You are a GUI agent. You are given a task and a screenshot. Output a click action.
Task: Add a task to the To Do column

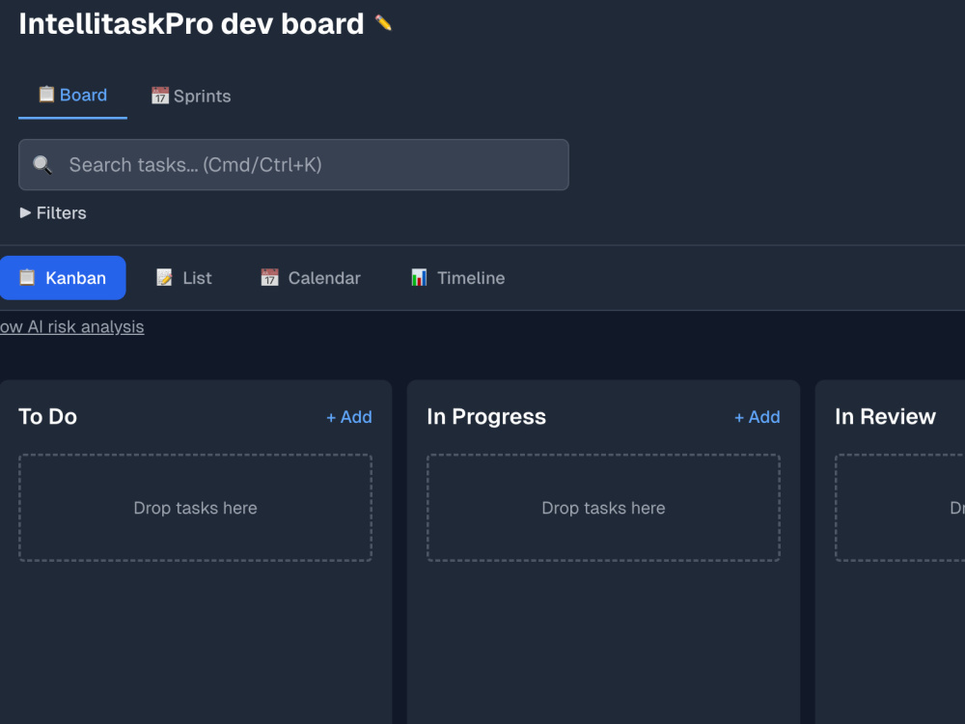pos(349,417)
